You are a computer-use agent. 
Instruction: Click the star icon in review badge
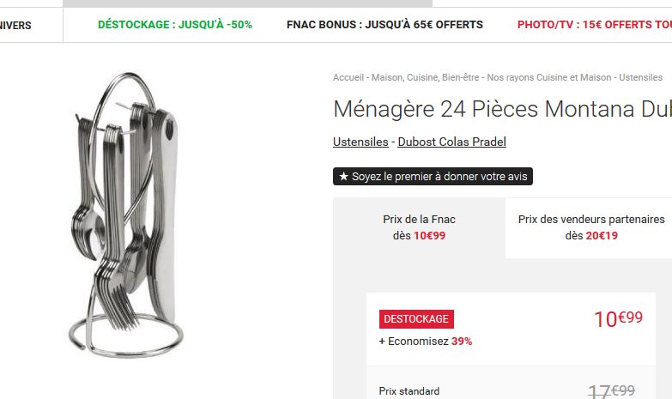click(343, 176)
